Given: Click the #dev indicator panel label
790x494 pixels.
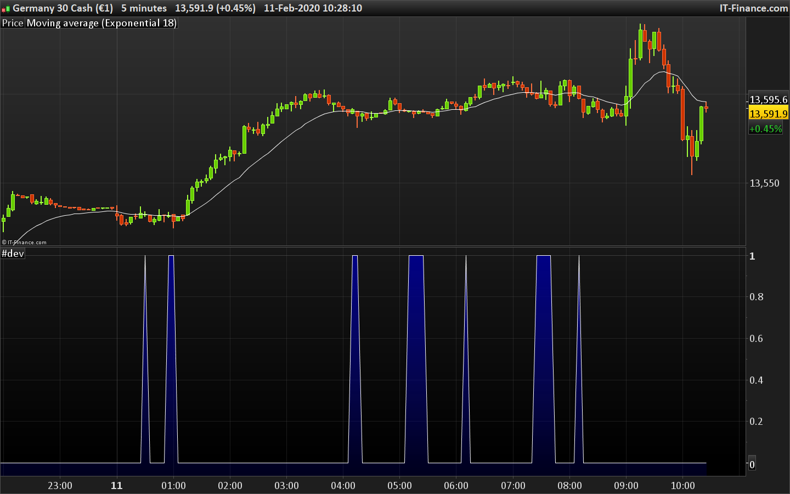Looking at the screenshot, I should [13, 254].
